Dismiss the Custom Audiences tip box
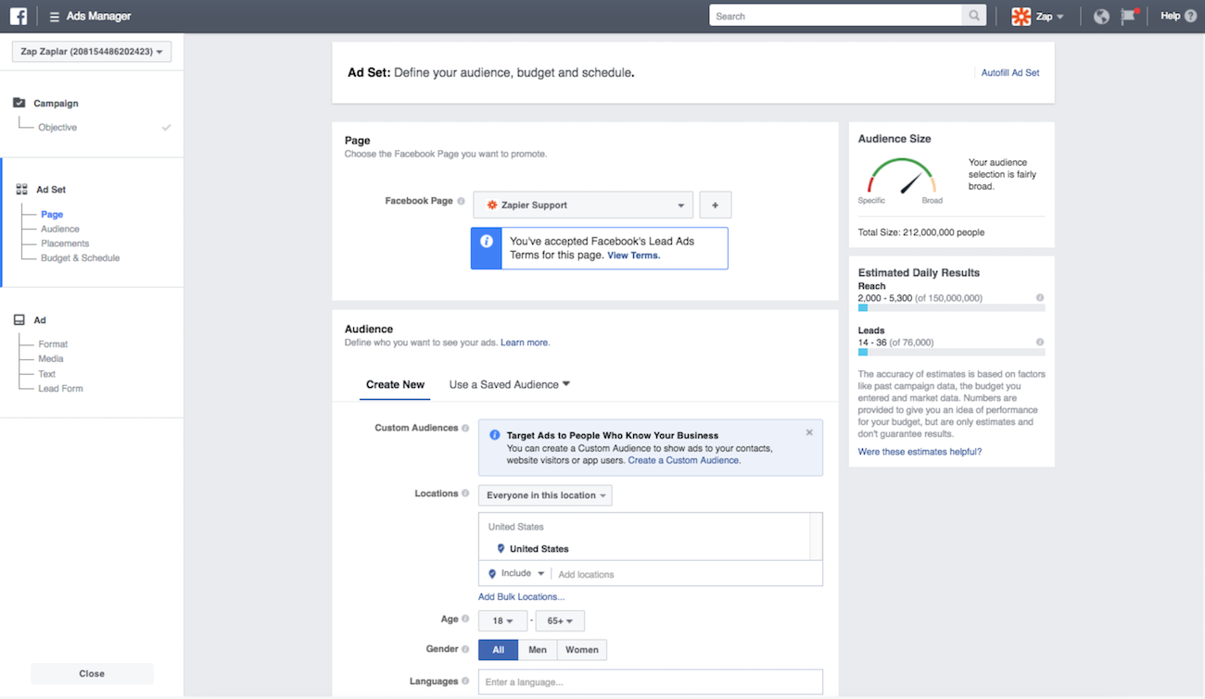 click(809, 432)
